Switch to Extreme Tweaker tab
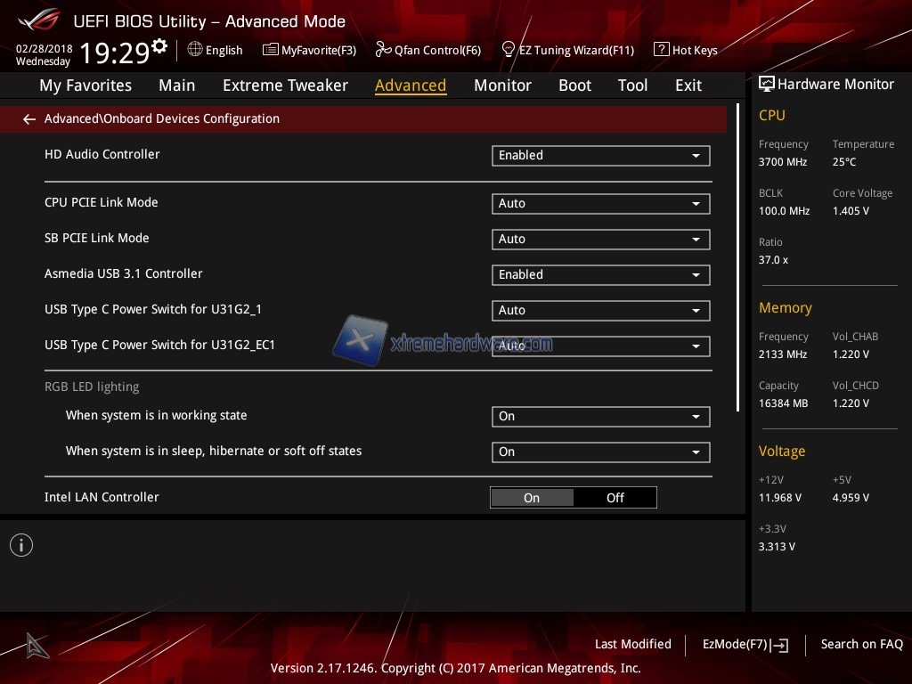The width and height of the screenshot is (912, 684). click(x=285, y=85)
